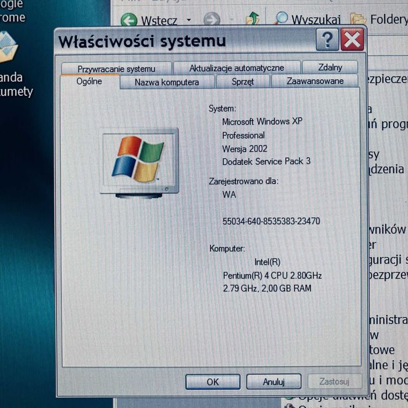Click the Dodatek Service Pack 3 text

[266, 161]
